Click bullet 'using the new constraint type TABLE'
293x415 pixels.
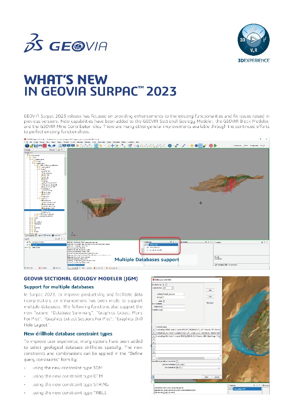[x=69, y=393]
